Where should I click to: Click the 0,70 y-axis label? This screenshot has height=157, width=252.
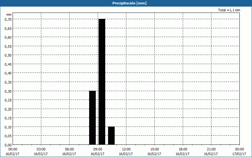point(8,19)
